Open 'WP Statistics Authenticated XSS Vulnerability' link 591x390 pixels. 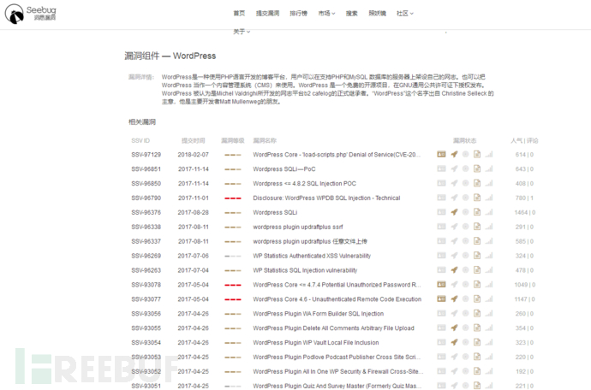(x=312, y=256)
